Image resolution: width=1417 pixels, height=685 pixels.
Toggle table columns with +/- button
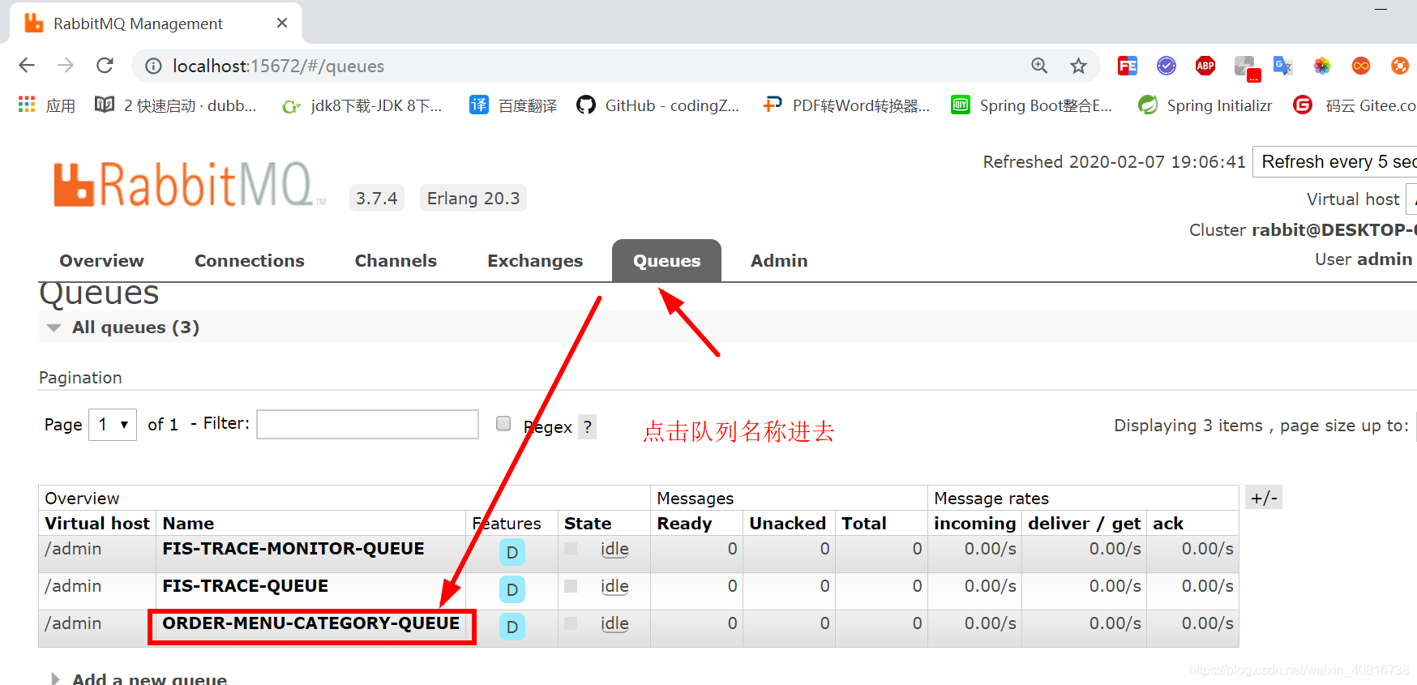(1264, 498)
